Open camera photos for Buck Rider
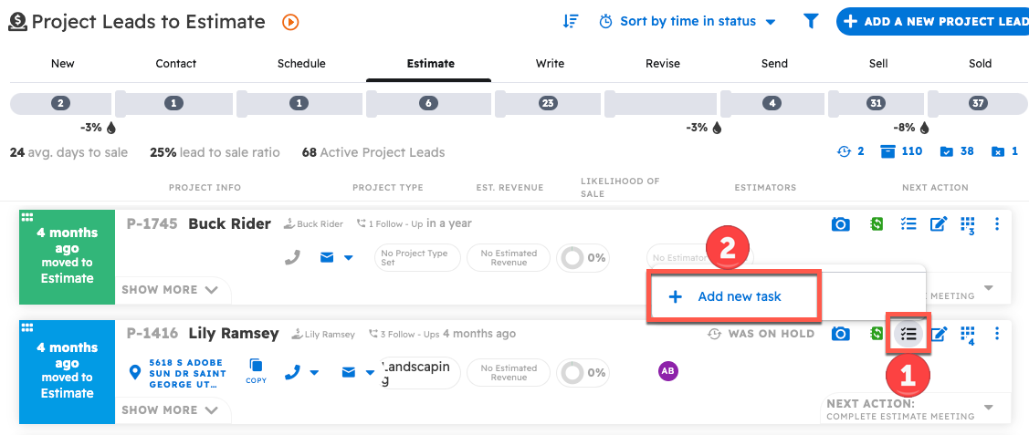Viewport: 1029px width, 435px height. click(x=840, y=224)
